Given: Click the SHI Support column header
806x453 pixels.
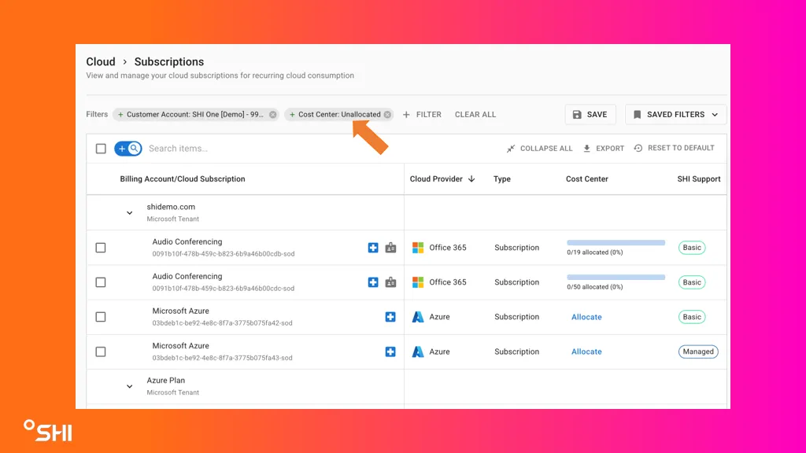Looking at the screenshot, I should (699, 179).
